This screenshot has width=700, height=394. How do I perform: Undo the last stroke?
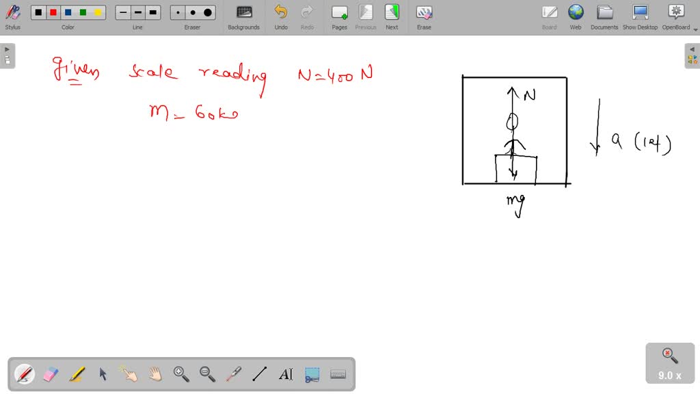click(281, 17)
